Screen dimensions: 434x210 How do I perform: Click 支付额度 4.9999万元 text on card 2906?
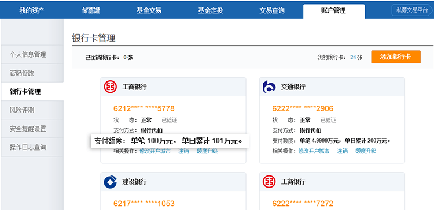pos(332,141)
